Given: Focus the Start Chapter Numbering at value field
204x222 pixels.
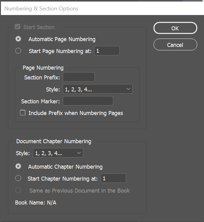Looking at the screenshot, I should pyautogui.click(x=113, y=178).
